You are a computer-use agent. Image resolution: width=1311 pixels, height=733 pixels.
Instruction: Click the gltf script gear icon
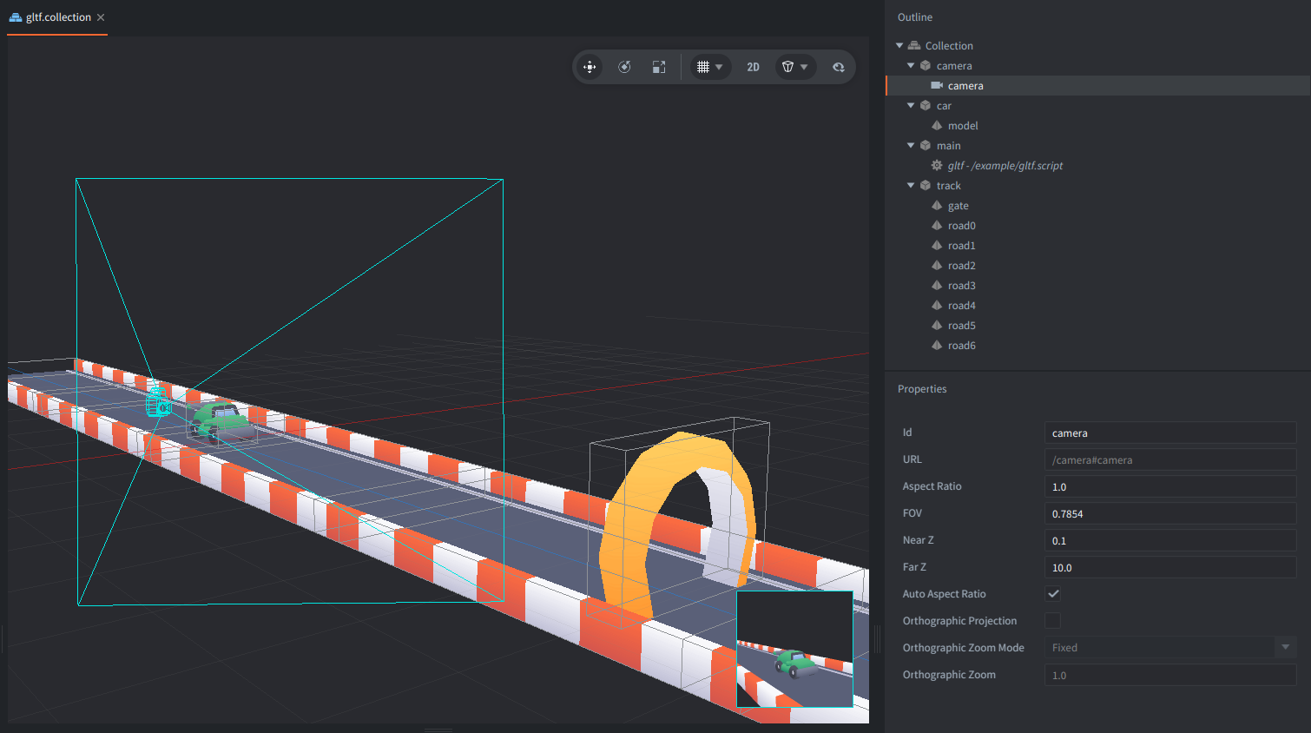937,166
